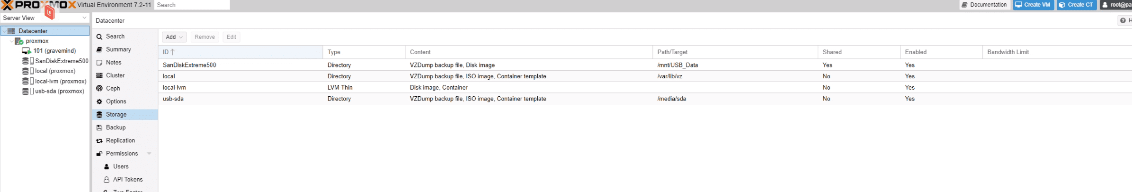Sort by the ID column header
This screenshot has width=1132, height=192.
[241, 52]
